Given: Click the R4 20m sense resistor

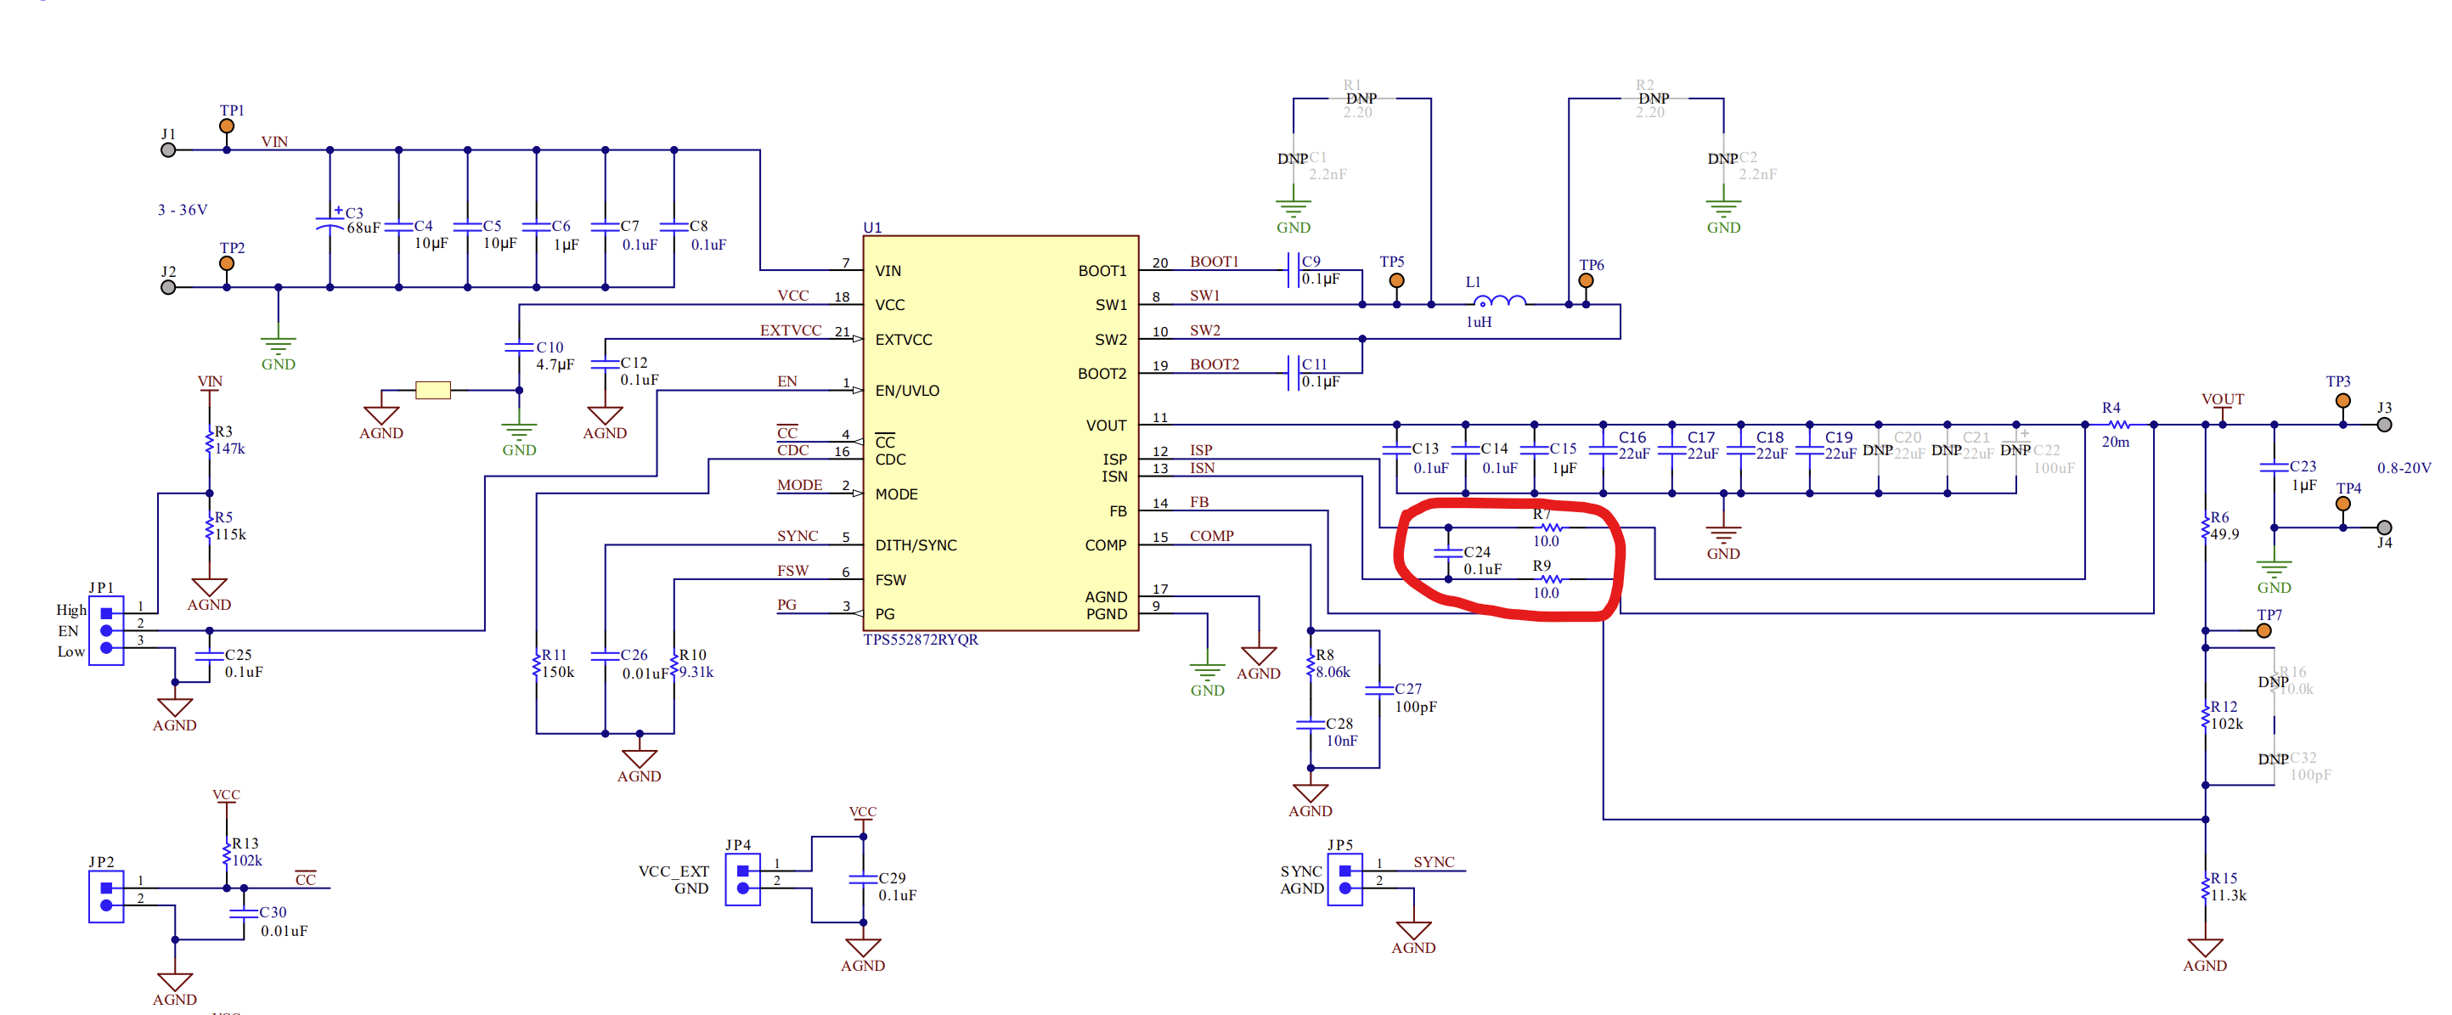Looking at the screenshot, I should [x=2118, y=425].
